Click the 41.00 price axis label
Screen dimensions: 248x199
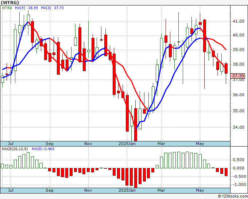click(x=239, y=22)
